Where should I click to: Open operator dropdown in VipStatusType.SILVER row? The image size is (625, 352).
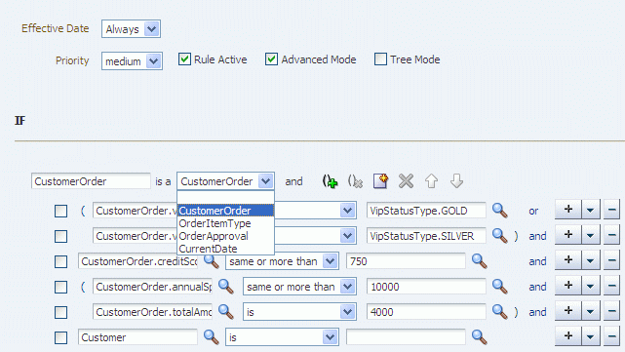(347, 236)
